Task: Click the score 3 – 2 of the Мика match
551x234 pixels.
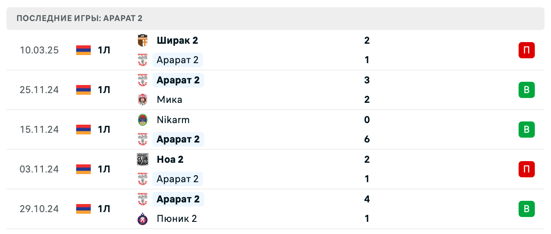Action: (x=367, y=90)
